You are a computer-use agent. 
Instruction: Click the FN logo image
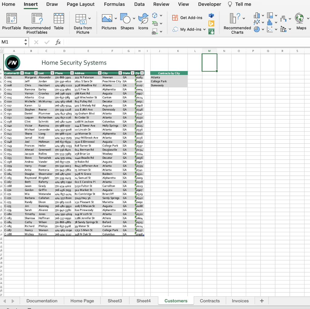12,63
